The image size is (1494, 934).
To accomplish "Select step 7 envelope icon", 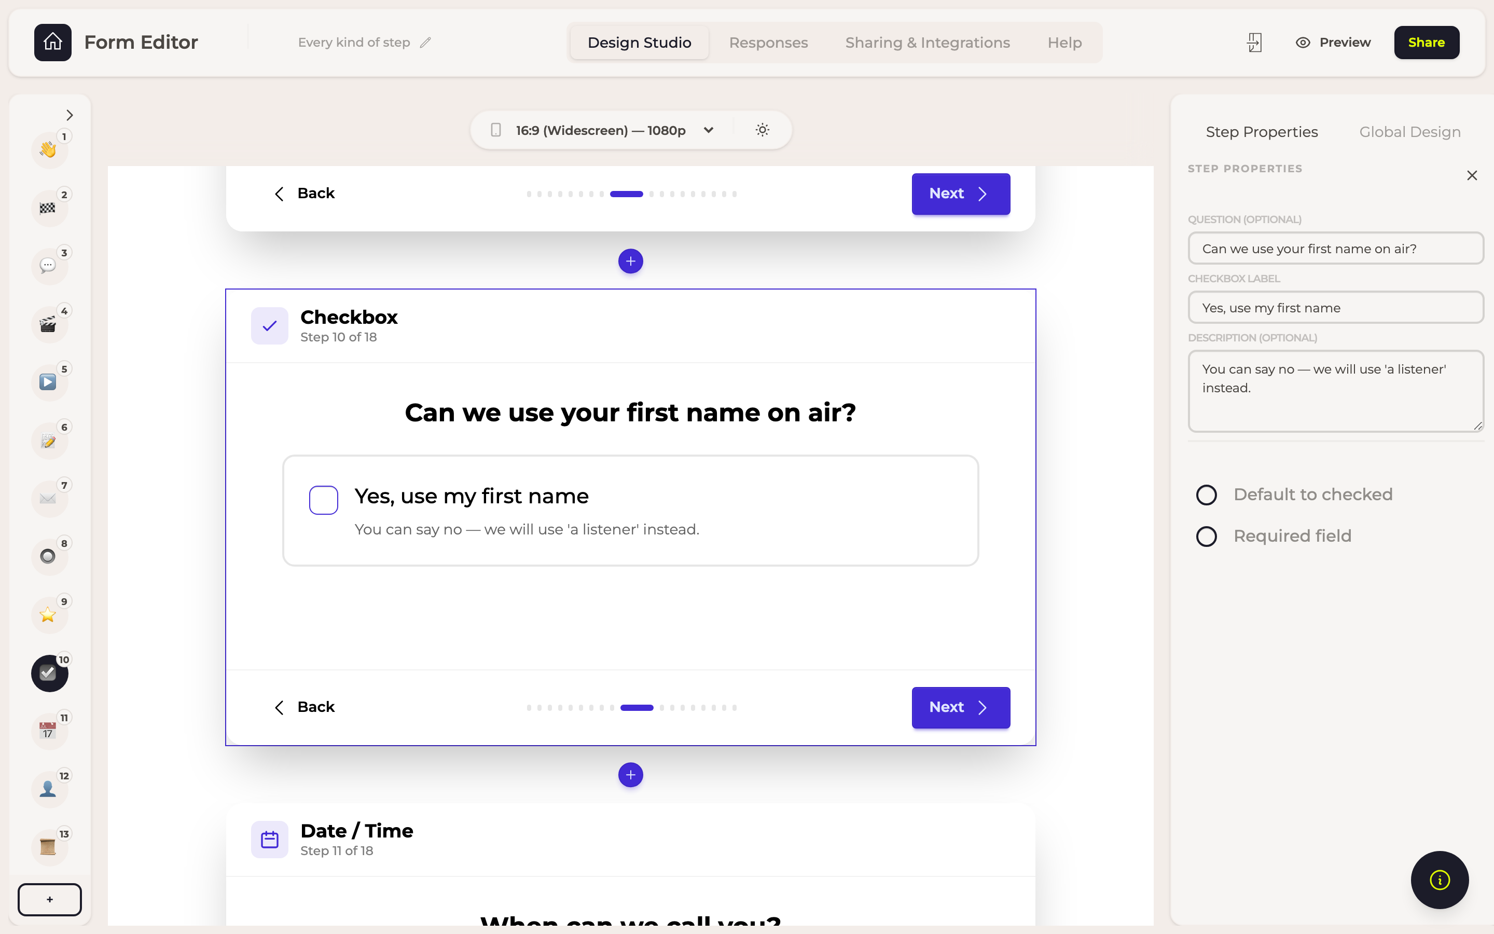I will [49, 498].
